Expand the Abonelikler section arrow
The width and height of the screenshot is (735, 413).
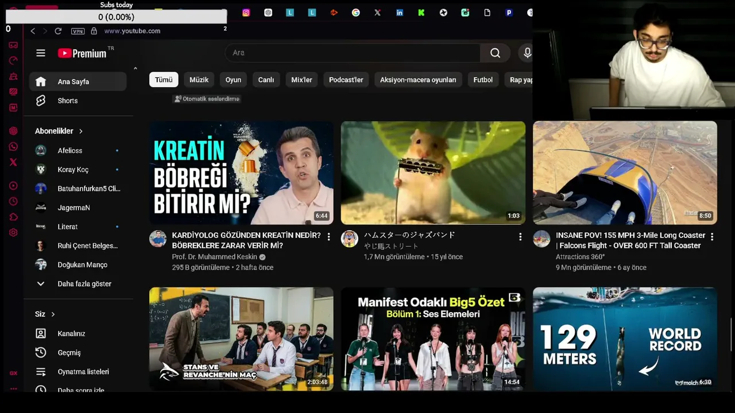coord(81,131)
